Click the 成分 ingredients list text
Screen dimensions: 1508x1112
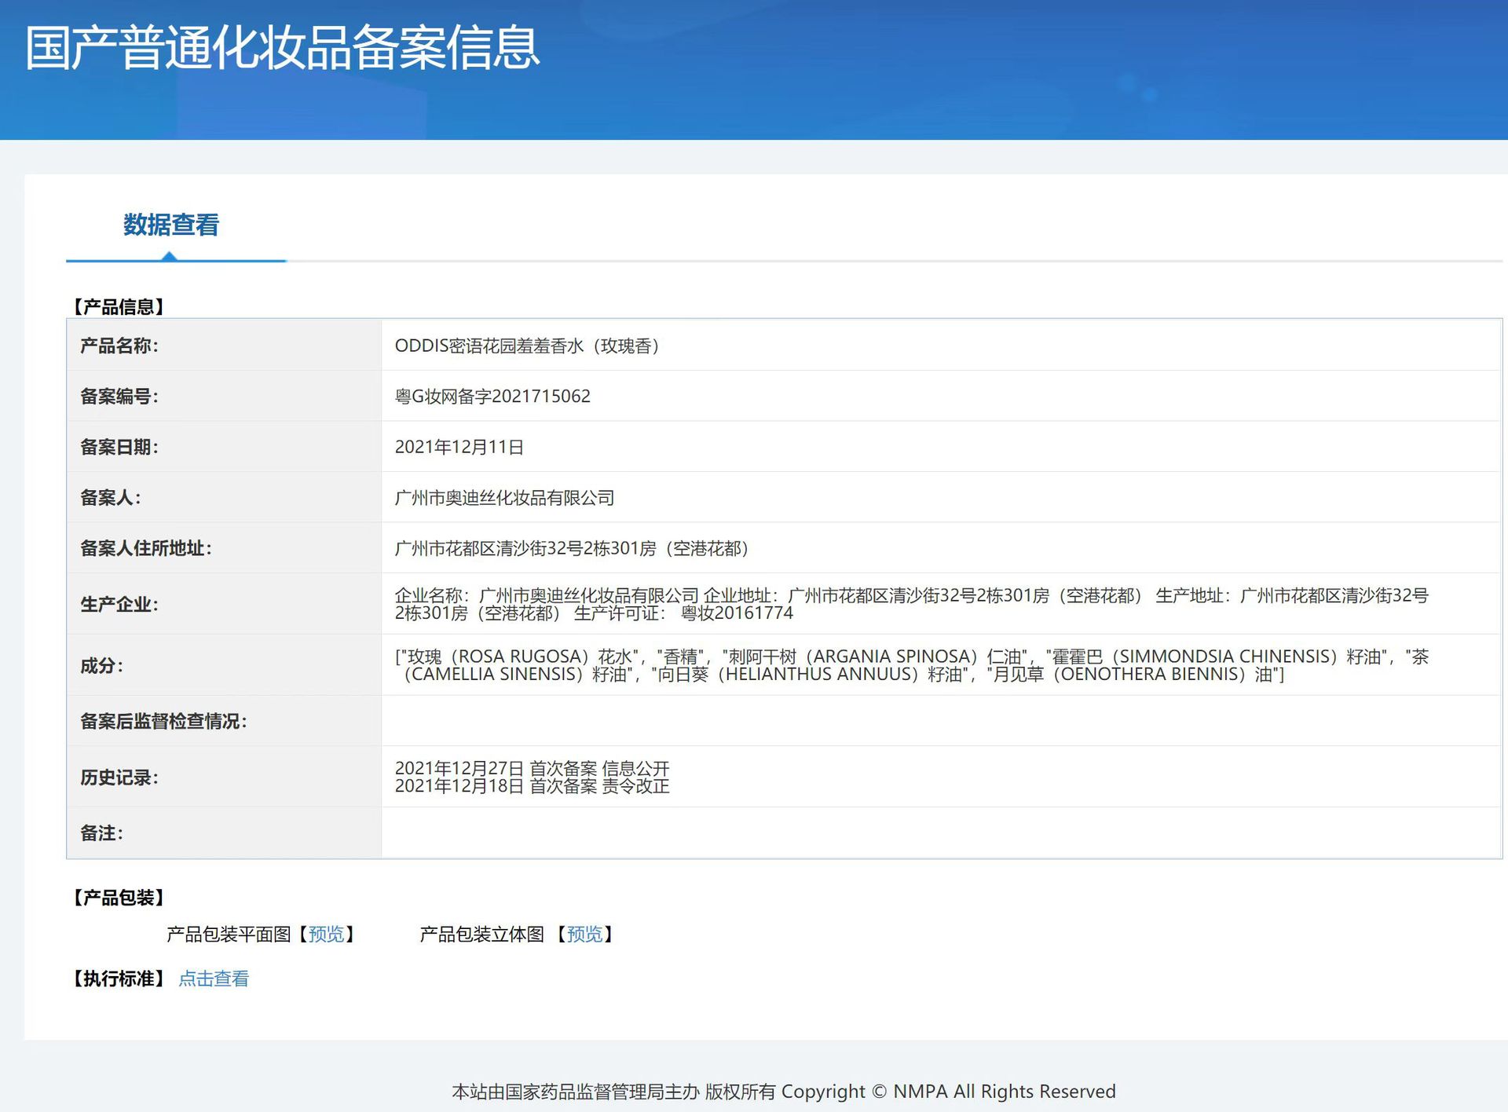tap(911, 665)
